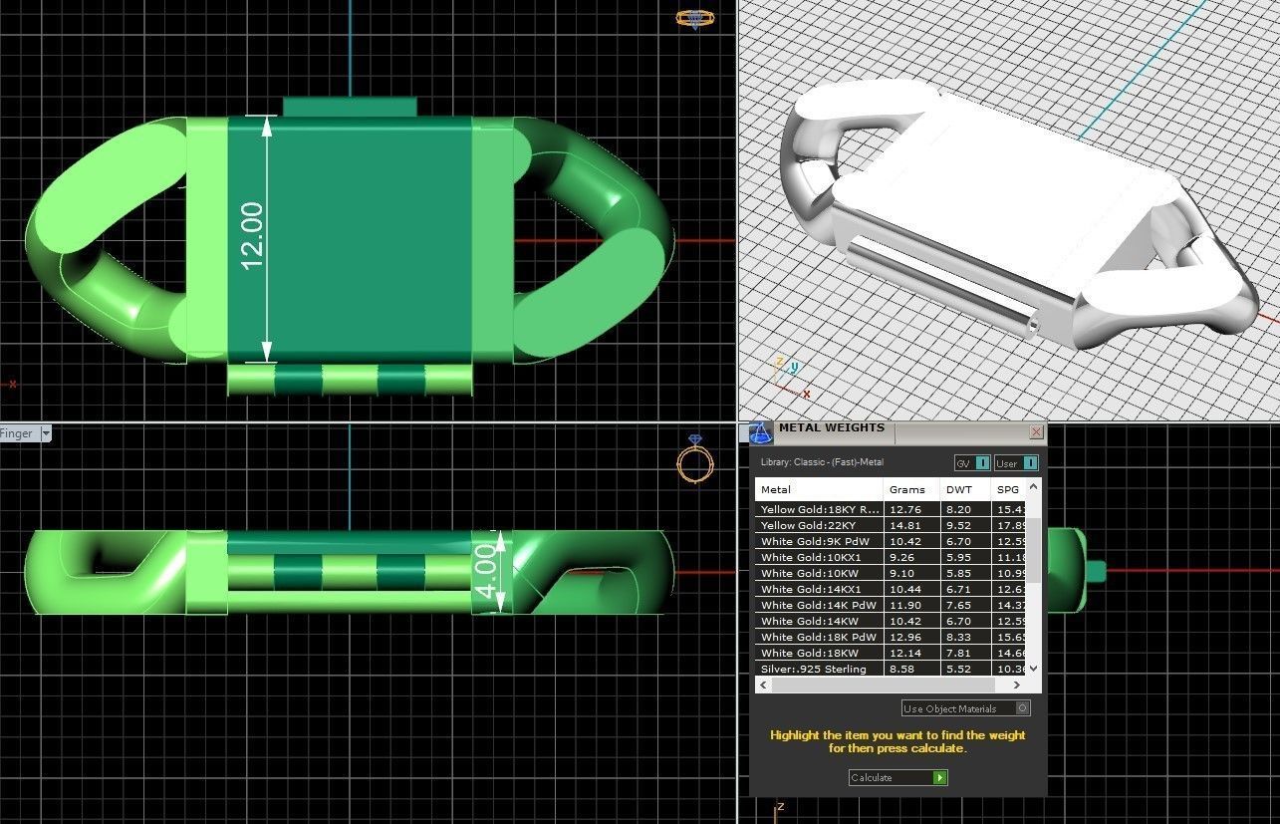The height and width of the screenshot is (824, 1280).
Task: Click the Metal Weights scale icon
Action: tap(761, 432)
